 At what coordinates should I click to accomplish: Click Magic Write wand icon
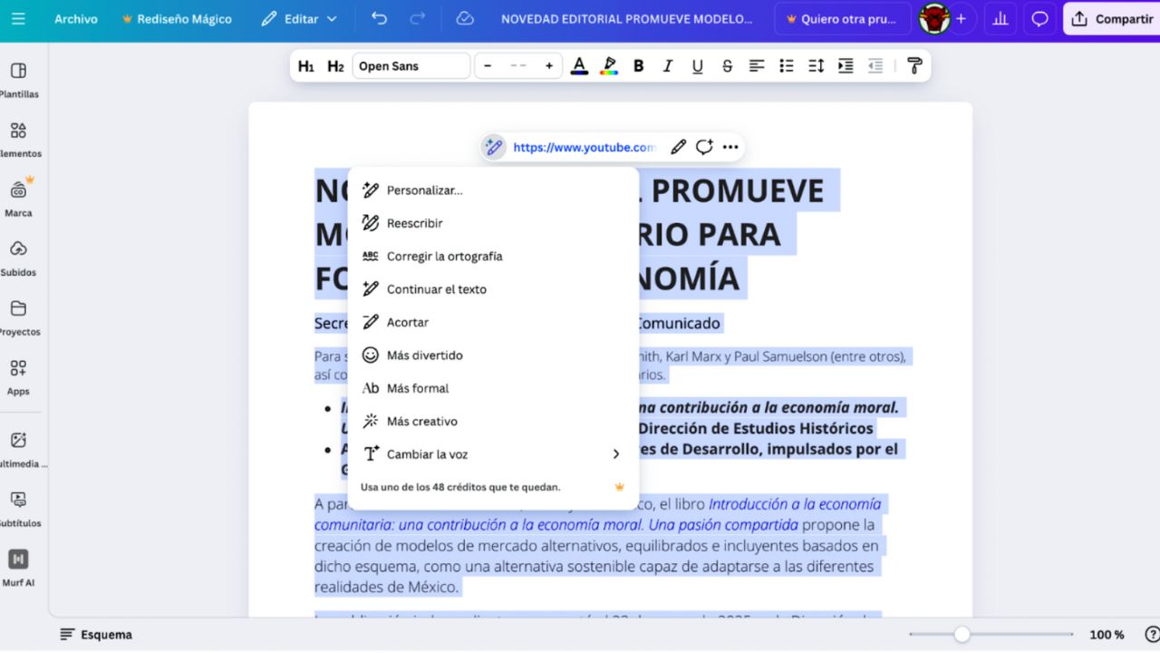pos(493,147)
